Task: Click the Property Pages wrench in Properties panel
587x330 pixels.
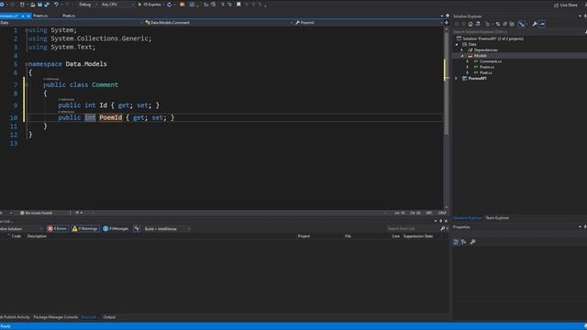Action: tap(473, 242)
